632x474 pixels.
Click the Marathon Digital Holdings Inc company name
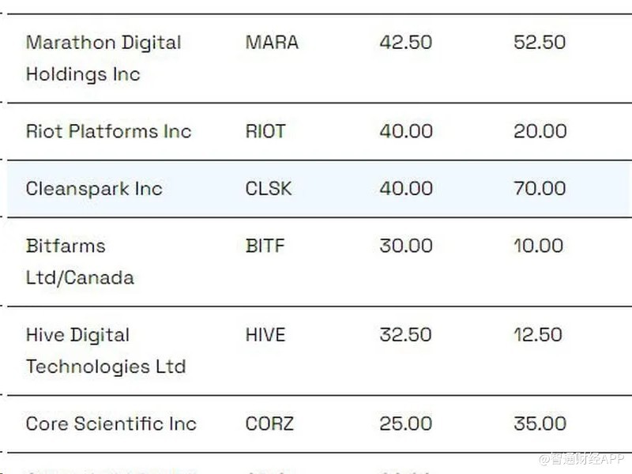coord(103,58)
